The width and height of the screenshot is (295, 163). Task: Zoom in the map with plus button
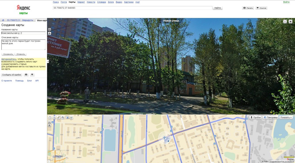point(50,125)
